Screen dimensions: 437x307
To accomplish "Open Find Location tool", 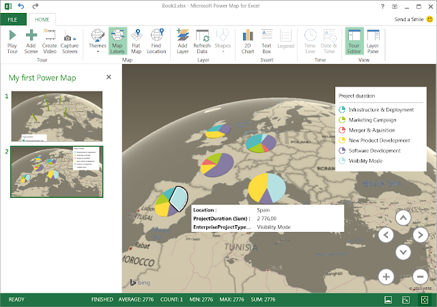I will coord(156,41).
